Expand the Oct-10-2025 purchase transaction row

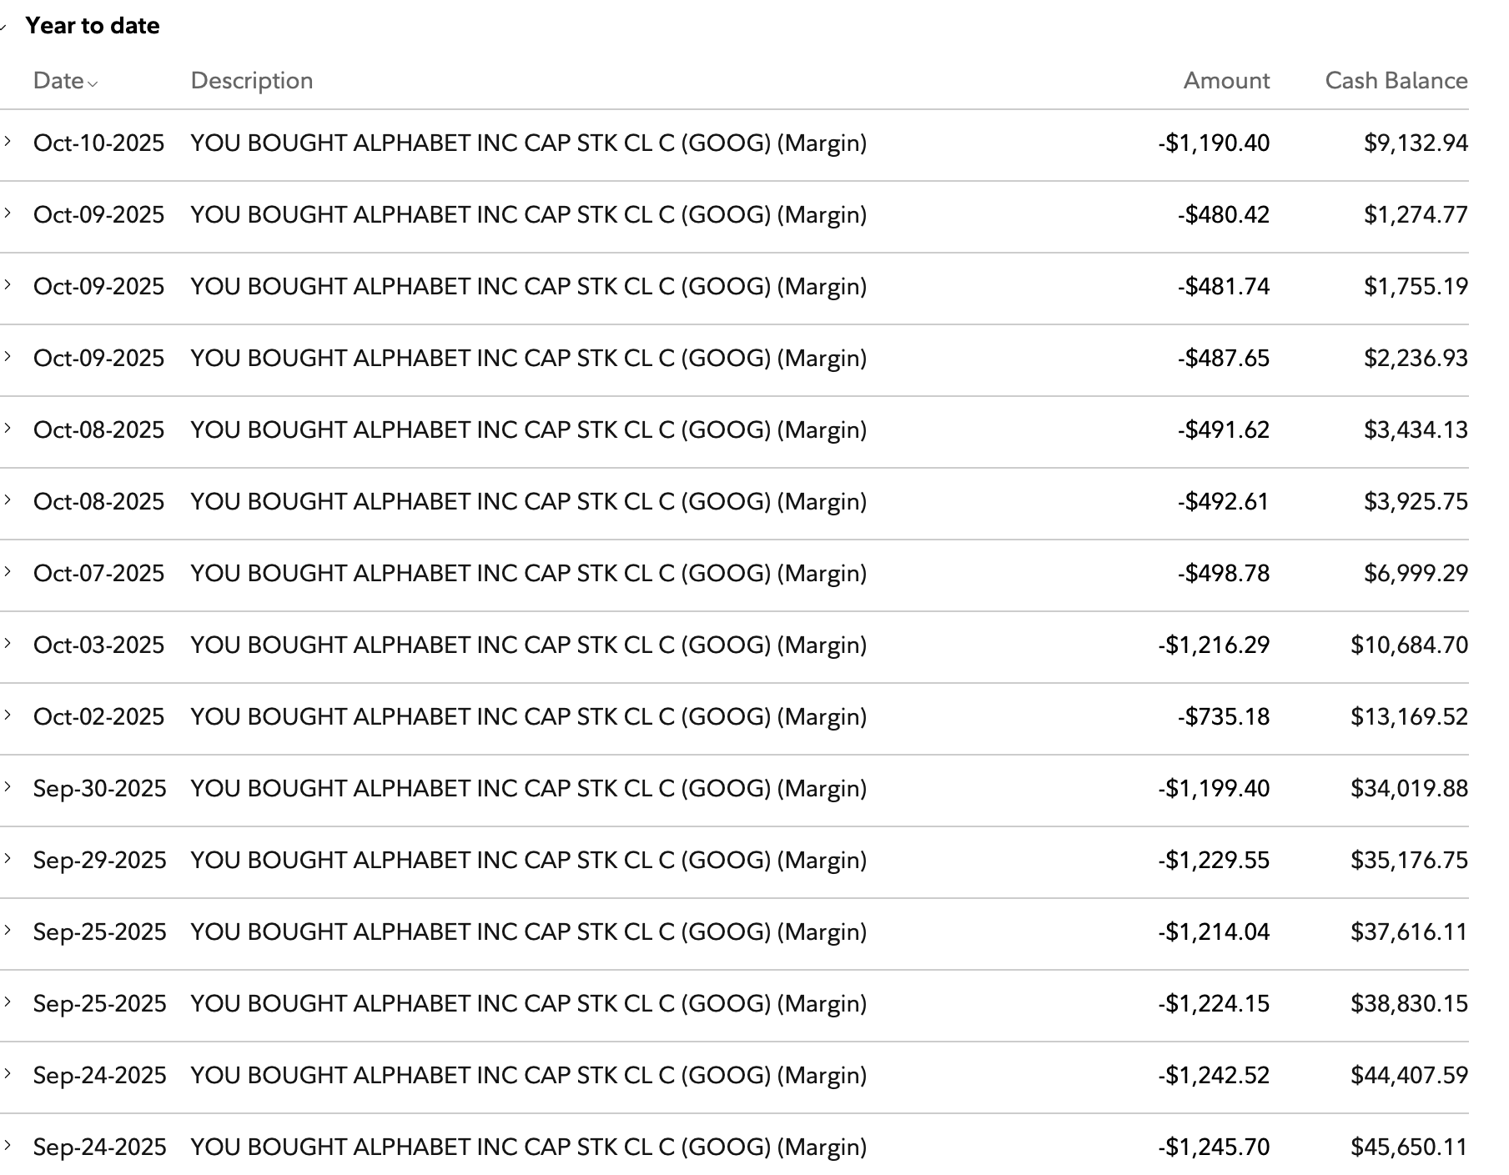click(x=9, y=143)
